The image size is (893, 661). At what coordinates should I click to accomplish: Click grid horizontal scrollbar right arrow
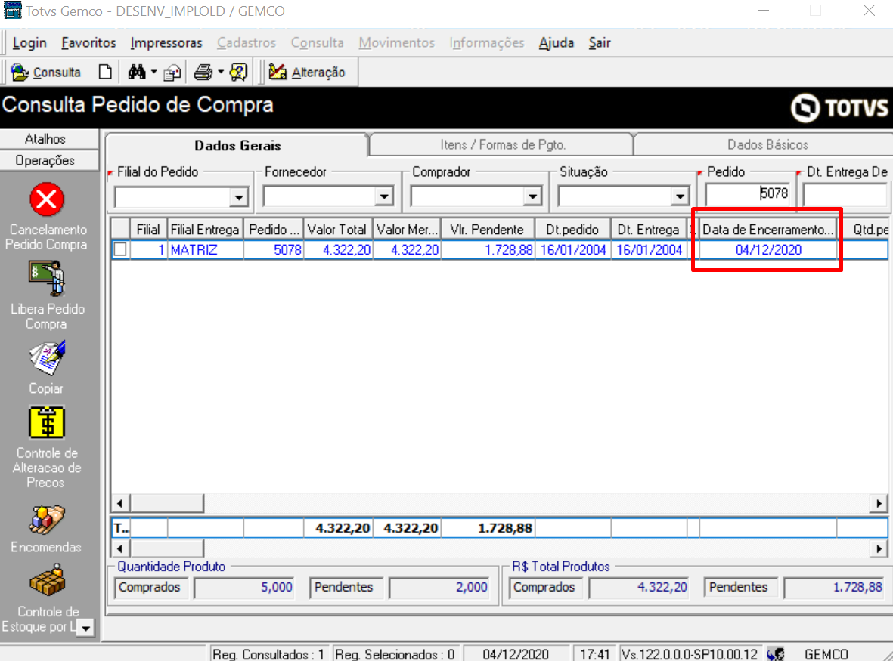tap(879, 503)
